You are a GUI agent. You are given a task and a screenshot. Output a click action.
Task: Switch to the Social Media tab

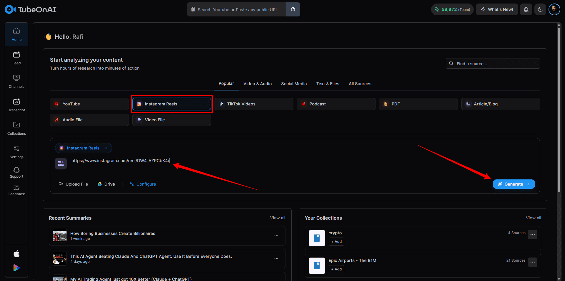click(294, 84)
